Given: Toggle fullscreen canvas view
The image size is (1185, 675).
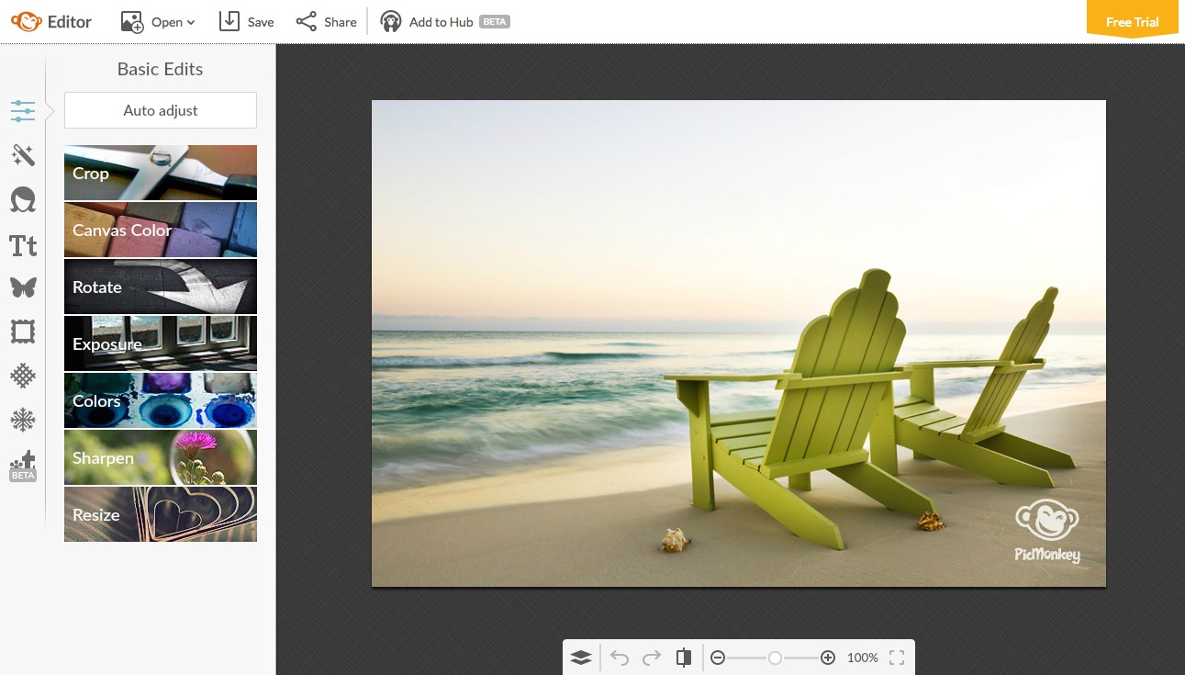Looking at the screenshot, I should [897, 658].
